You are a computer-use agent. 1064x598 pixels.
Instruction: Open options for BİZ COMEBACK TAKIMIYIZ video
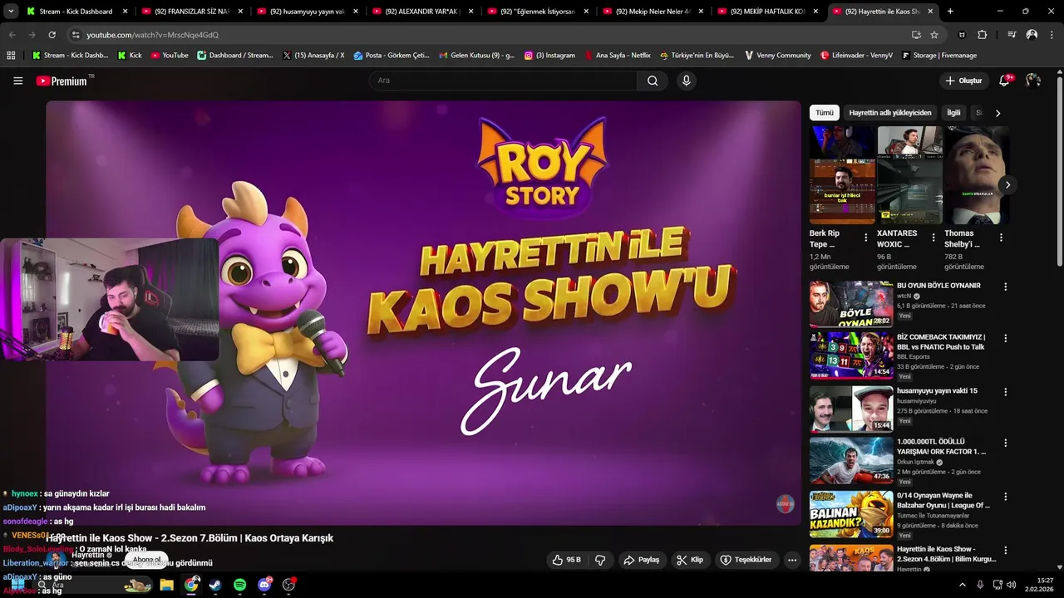[x=1006, y=339]
